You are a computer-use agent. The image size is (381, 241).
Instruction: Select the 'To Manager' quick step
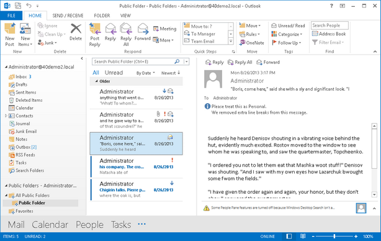click(x=205, y=34)
